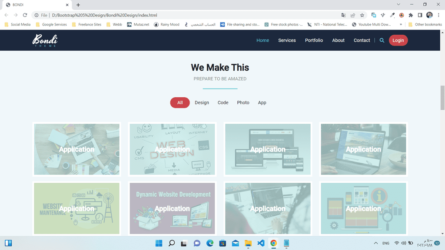The height and width of the screenshot is (250, 445).
Task: Open the Web Design portfolio thumbnail
Action: [172, 149]
